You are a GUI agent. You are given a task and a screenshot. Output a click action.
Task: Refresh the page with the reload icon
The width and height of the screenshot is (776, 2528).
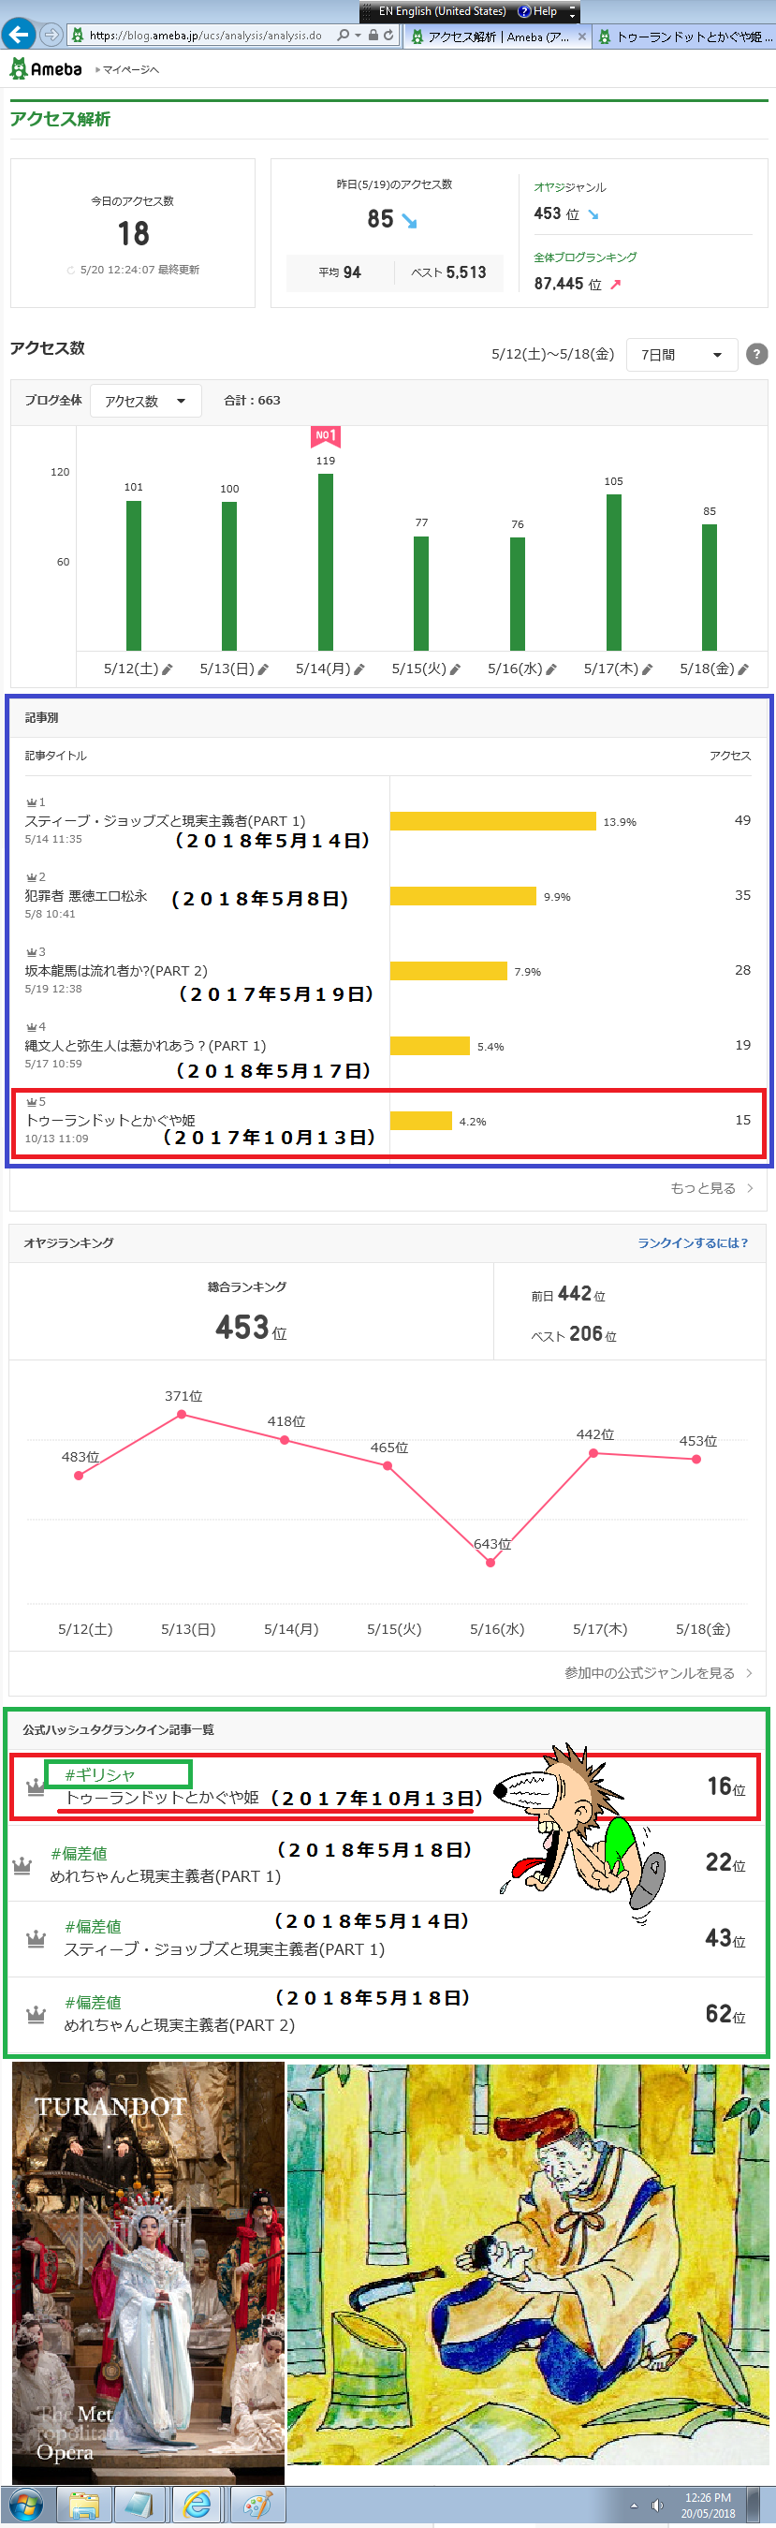[x=388, y=36]
